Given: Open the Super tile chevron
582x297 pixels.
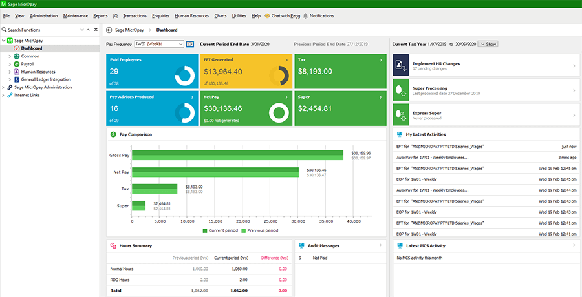Looking at the screenshot, I should click(x=381, y=97).
